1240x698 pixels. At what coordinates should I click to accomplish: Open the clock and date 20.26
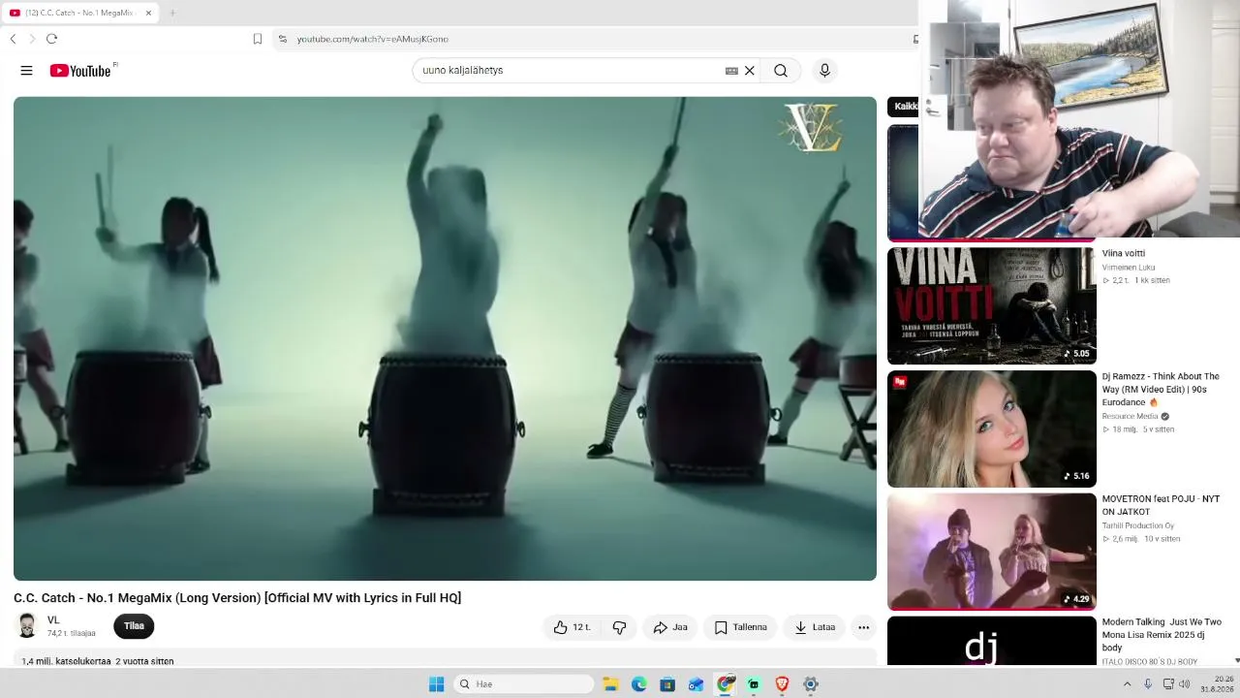1219,684
